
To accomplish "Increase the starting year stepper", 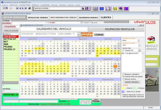I will pos(139,45).
